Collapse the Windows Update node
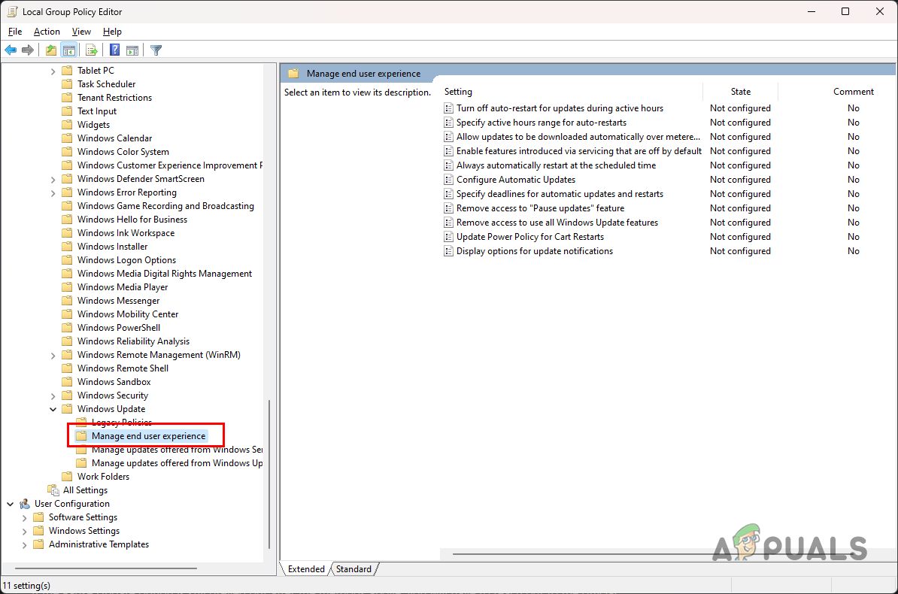The image size is (898, 594). [x=53, y=409]
